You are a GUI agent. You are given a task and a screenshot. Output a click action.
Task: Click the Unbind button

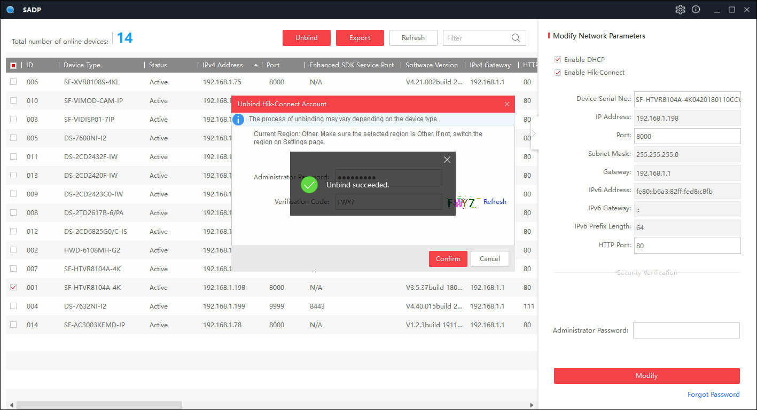(306, 38)
